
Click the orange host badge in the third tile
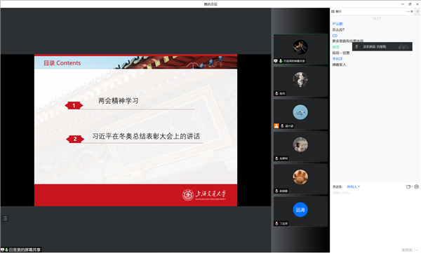click(276, 126)
